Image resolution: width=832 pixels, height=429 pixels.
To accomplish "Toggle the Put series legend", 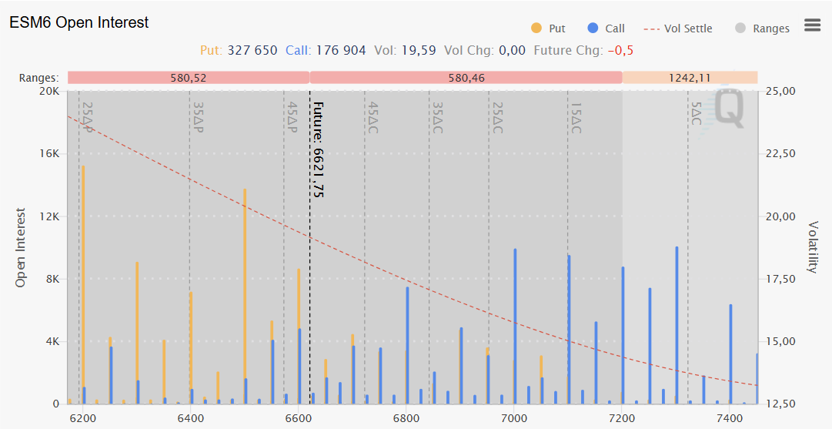I will coord(556,28).
